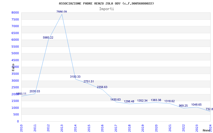This screenshot has width=213, height=133.
Task: Click the x-axis year 2012
Action: pyautogui.click(x=48, y=128)
